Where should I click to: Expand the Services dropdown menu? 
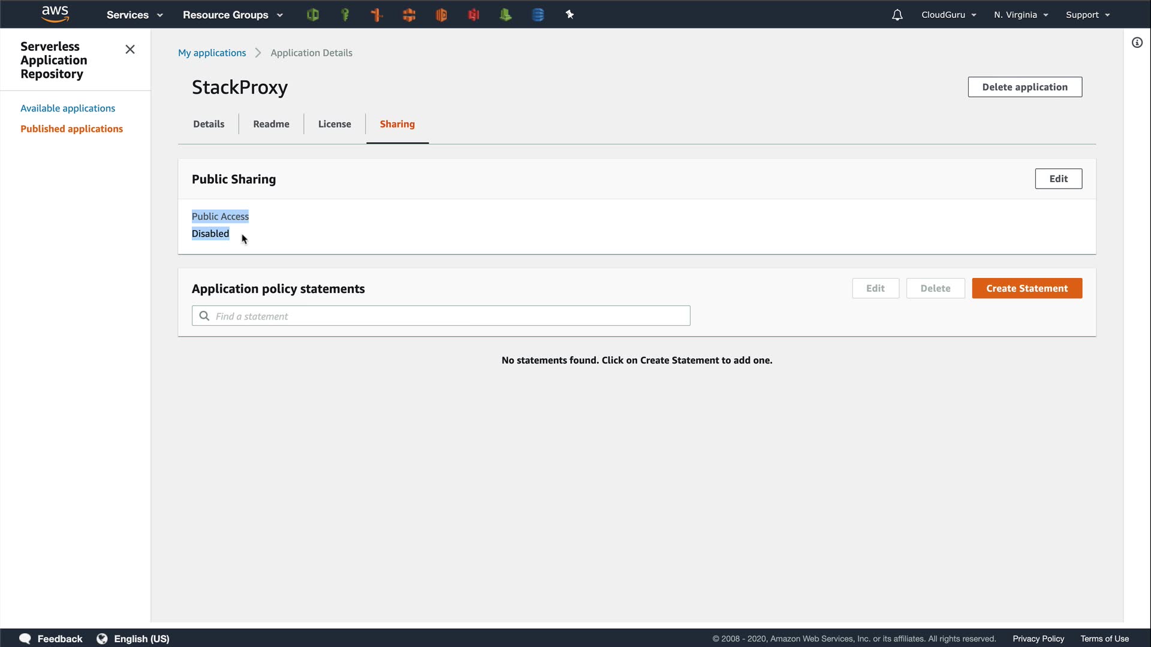tap(134, 15)
